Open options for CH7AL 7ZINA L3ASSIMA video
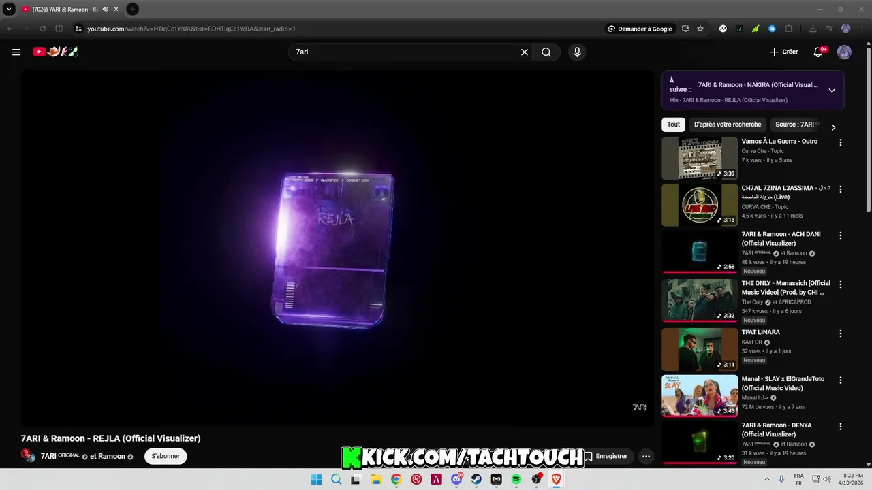Image resolution: width=872 pixels, height=490 pixels. click(840, 189)
